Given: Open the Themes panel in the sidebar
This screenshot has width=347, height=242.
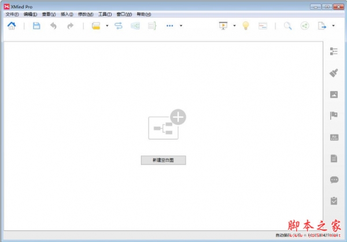Looking at the screenshot, I should click(x=334, y=137).
